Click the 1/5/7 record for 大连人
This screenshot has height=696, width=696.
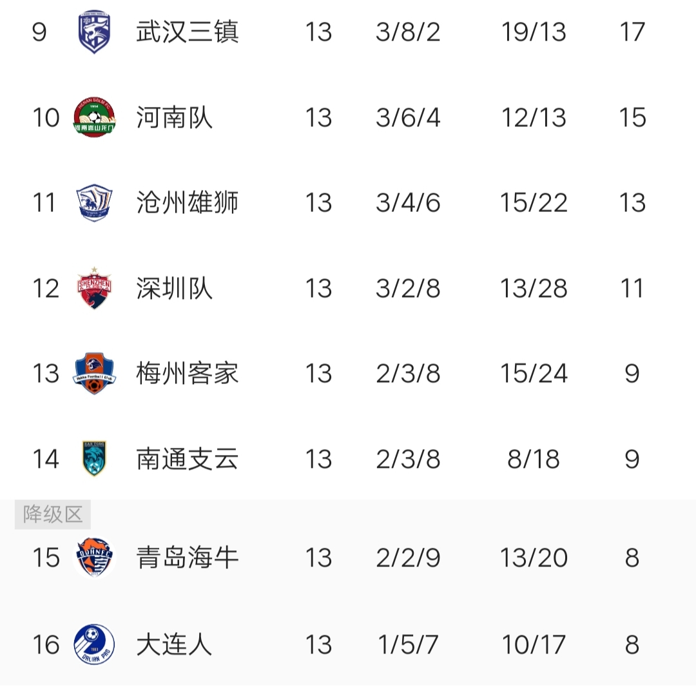click(x=408, y=644)
